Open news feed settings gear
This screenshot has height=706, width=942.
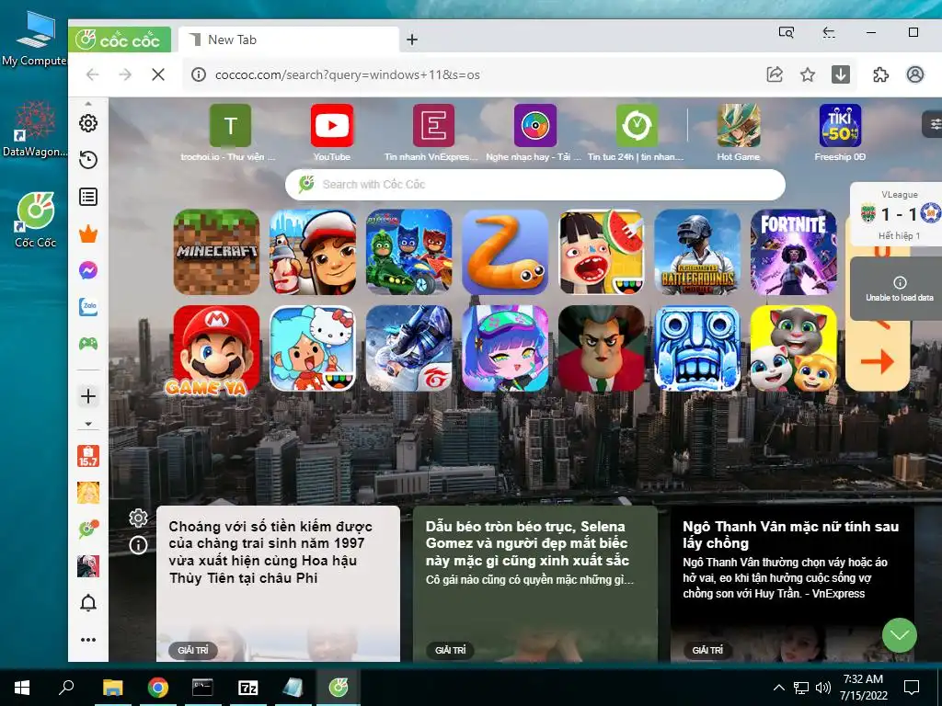tap(138, 518)
